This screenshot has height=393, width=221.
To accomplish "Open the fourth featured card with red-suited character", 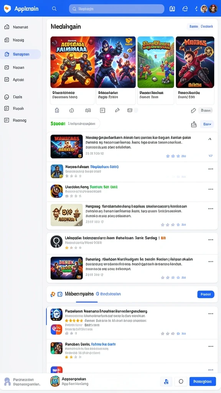I will pyautogui.click(x=195, y=62).
